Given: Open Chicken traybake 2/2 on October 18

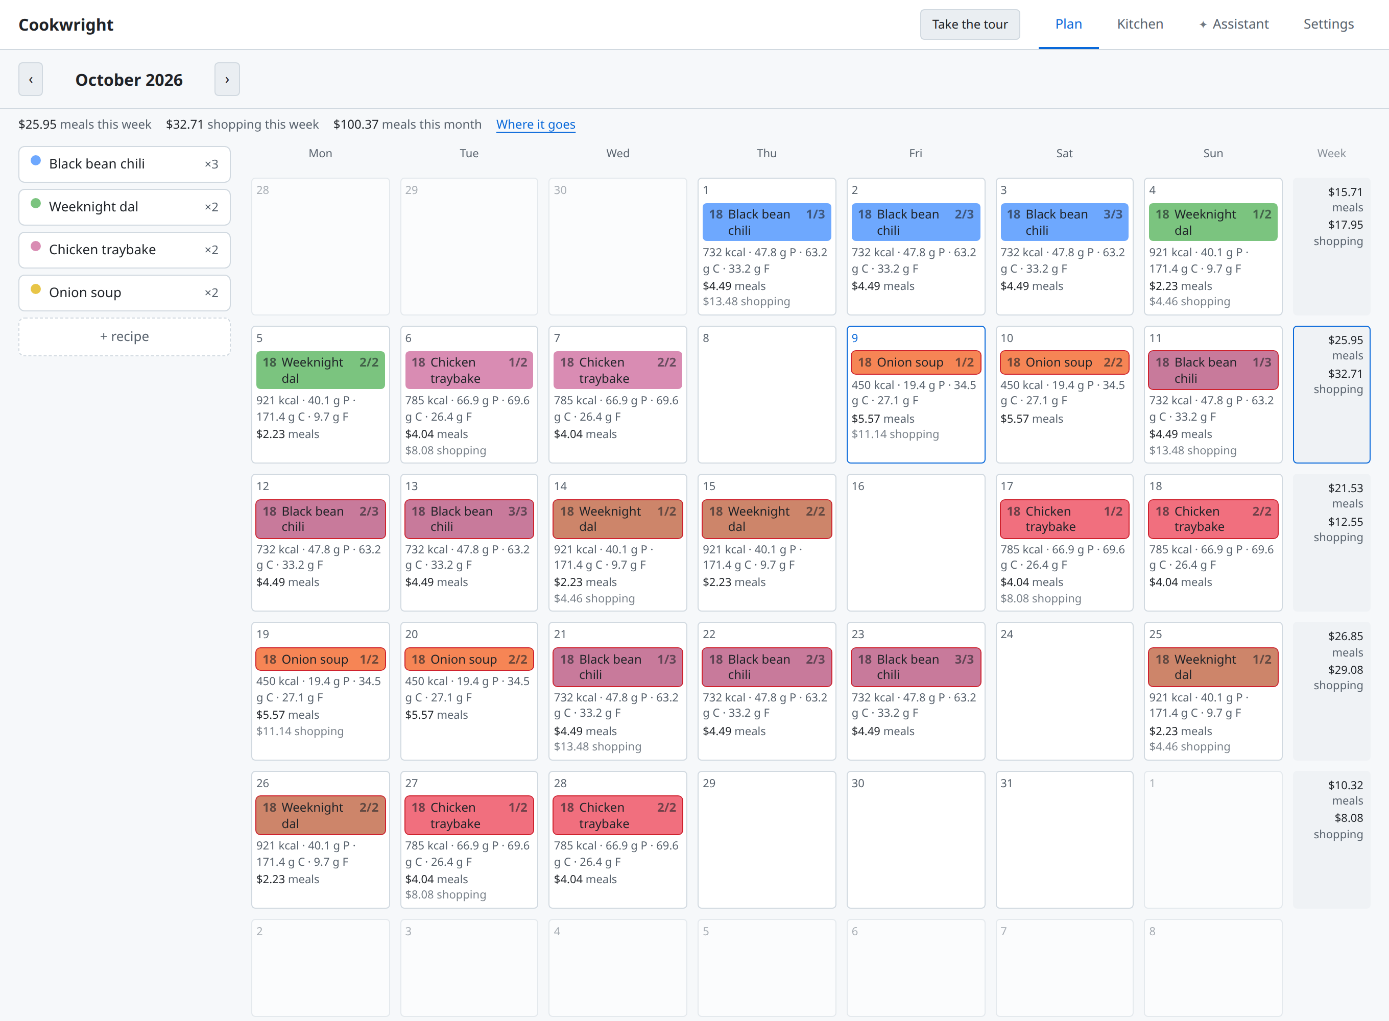Looking at the screenshot, I should [1213, 519].
